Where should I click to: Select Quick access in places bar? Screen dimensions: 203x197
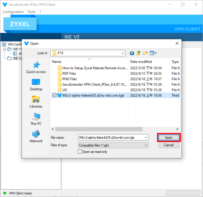click(36, 67)
